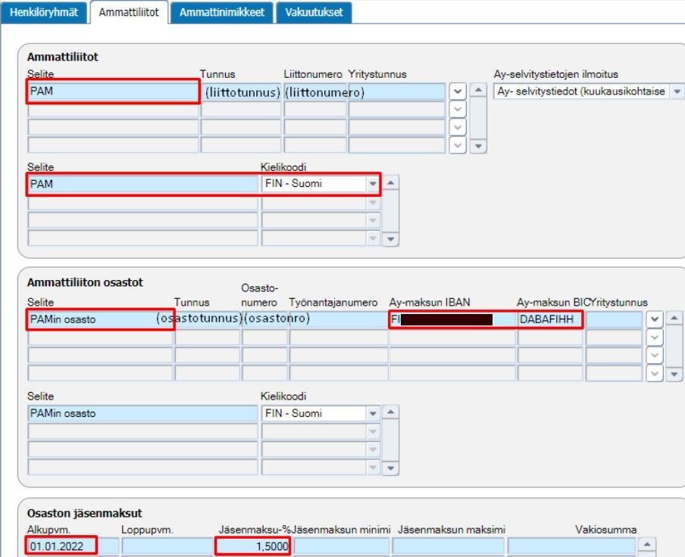The height and width of the screenshot is (557, 685).
Task: Open the Vakuutukset tab
Action: point(314,12)
